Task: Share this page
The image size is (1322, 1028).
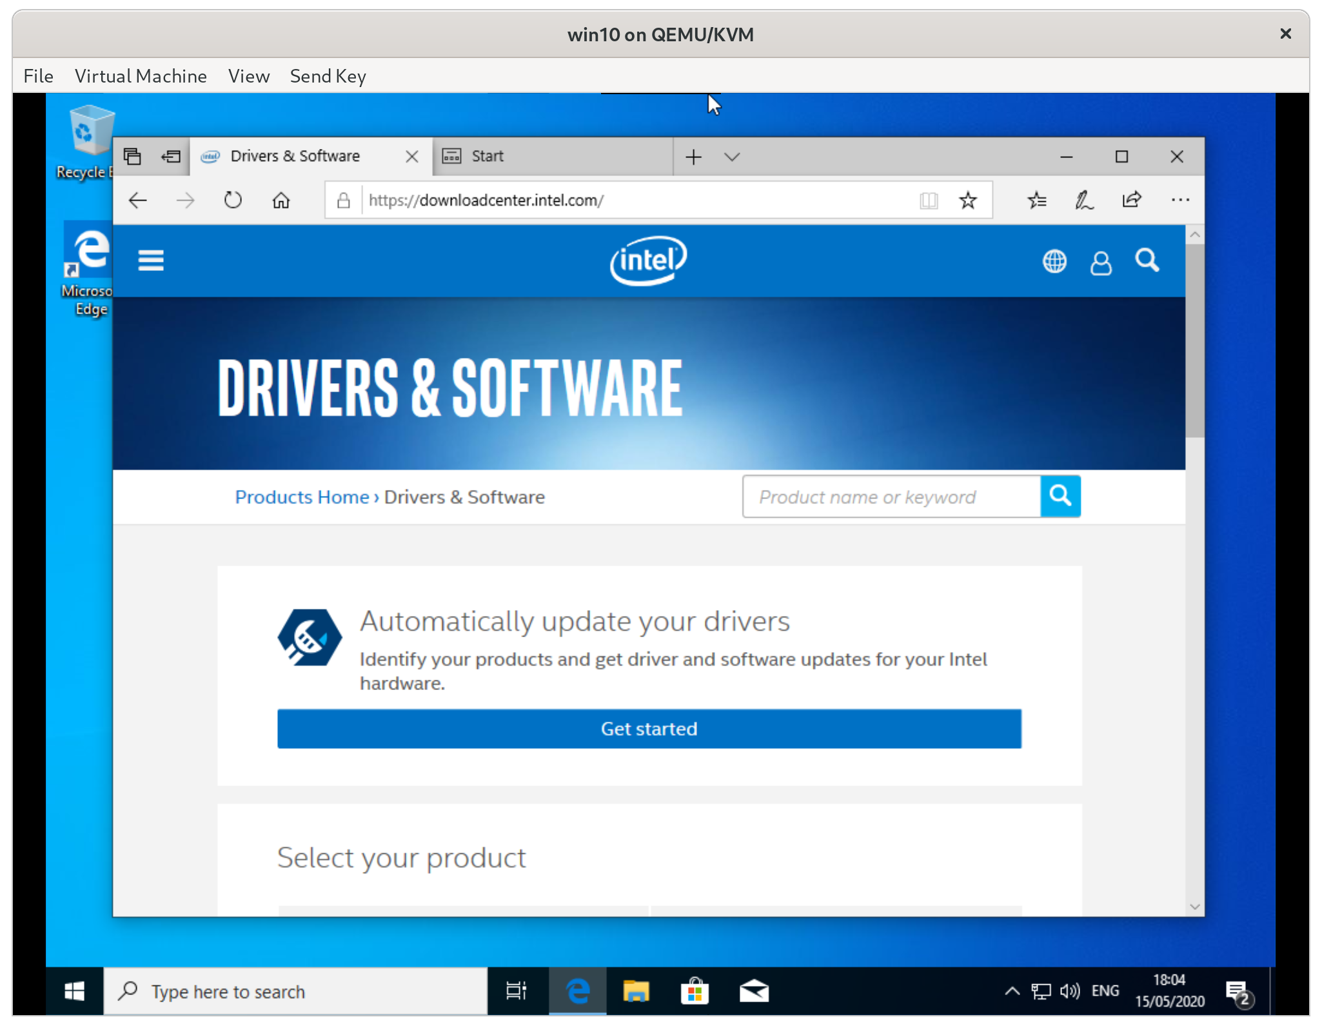Action: (1132, 200)
